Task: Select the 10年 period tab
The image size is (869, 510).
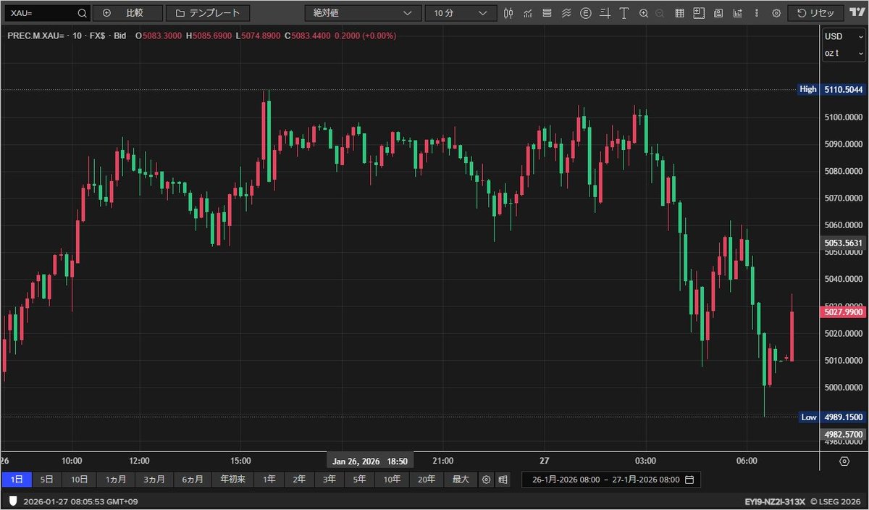Action: pyautogui.click(x=392, y=480)
